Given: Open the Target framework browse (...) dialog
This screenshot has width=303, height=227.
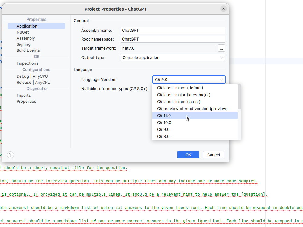Looking at the screenshot, I should tap(221, 48).
